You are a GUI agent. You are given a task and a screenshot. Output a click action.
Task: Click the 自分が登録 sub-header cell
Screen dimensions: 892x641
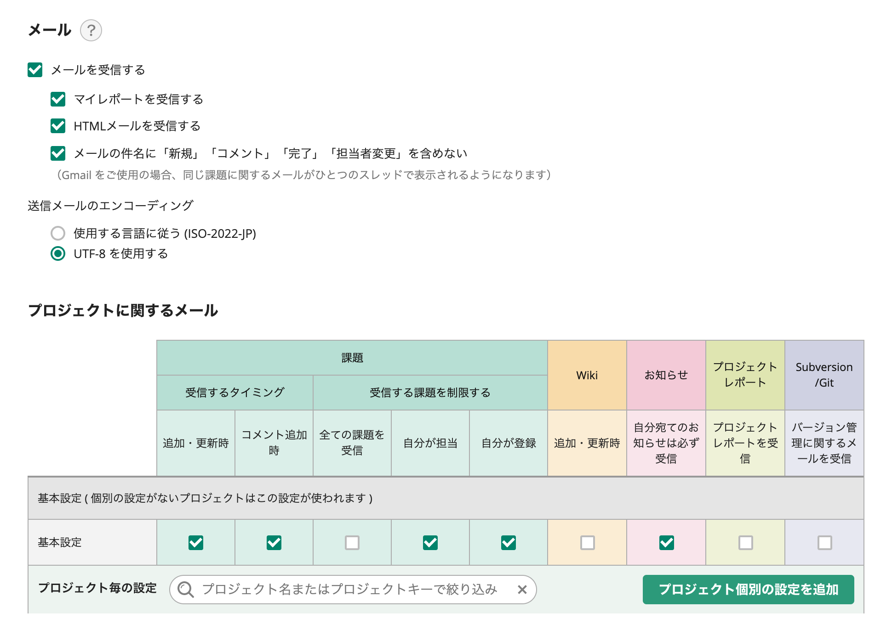tap(509, 443)
